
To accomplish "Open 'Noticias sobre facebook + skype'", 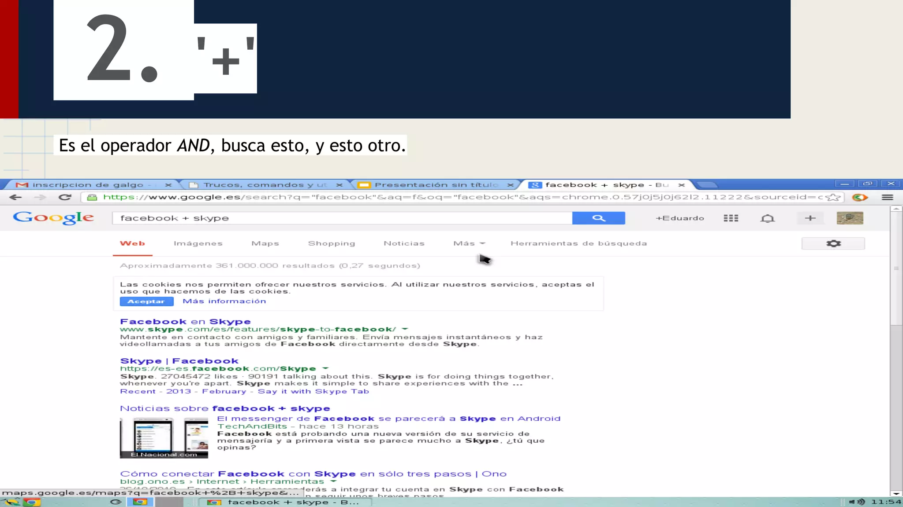I will tap(225, 408).
